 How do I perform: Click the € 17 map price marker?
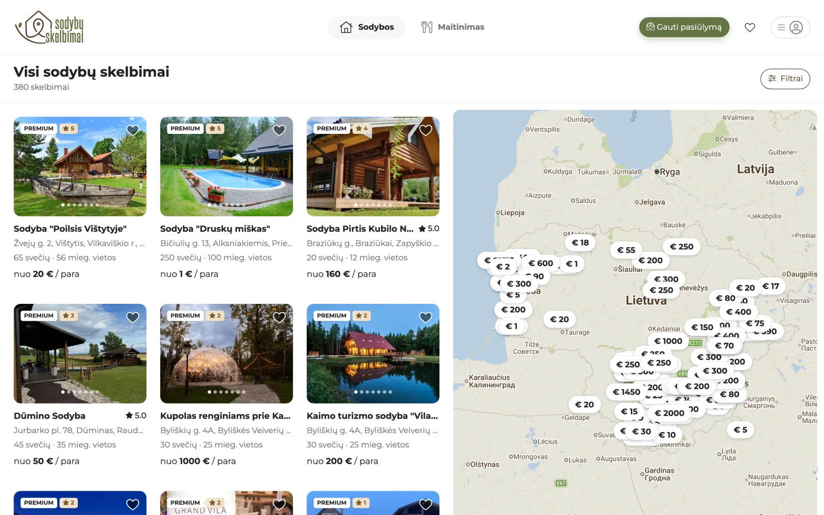tap(770, 286)
